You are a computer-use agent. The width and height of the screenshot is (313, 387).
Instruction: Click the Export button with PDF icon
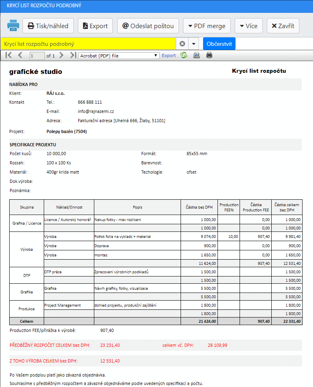(x=95, y=26)
